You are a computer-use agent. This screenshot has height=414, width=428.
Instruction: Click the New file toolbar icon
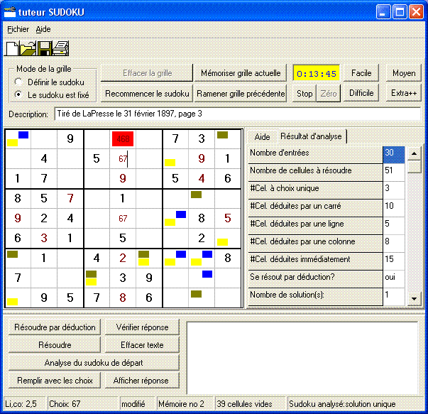(12, 48)
